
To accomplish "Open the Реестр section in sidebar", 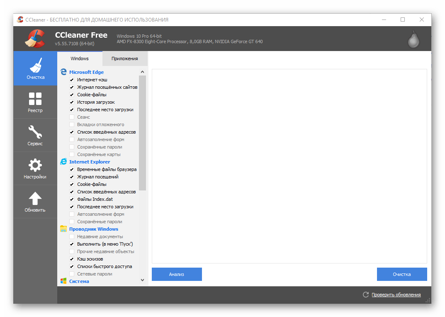I will point(35,102).
